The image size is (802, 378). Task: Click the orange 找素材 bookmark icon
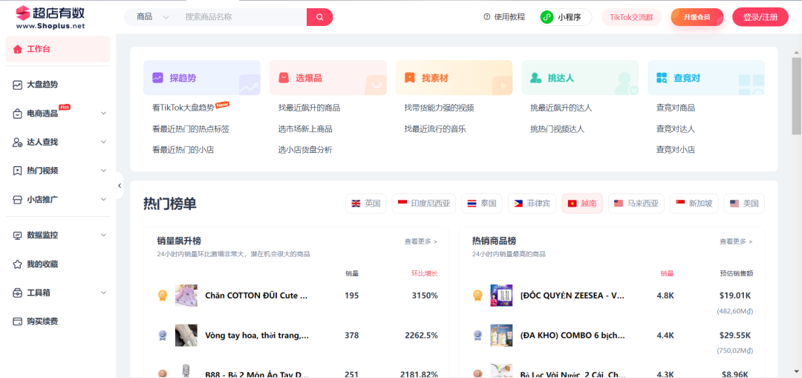tap(410, 78)
